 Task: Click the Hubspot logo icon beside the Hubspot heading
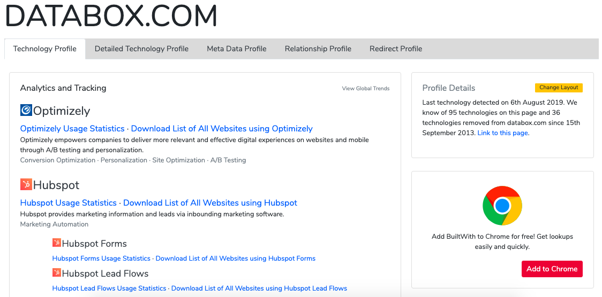pos(26,184)
